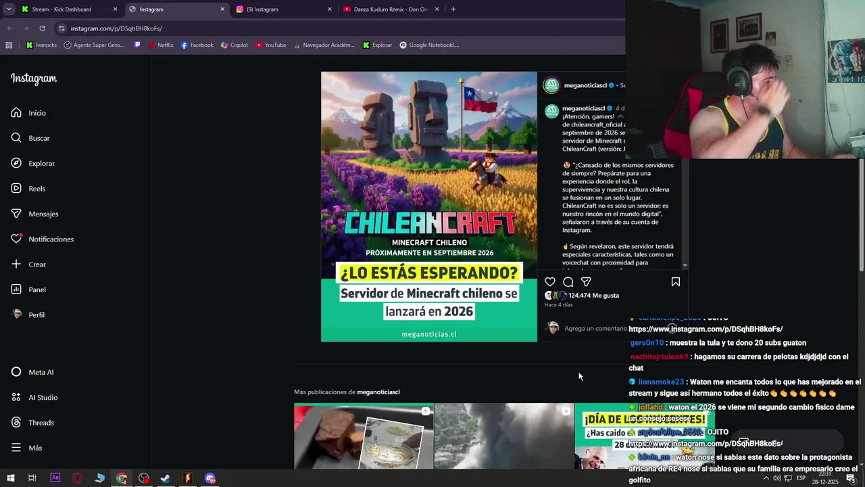Open site information icon in address bar
Viewport: 865px width, 487px height.
click(x=61, y=28)
